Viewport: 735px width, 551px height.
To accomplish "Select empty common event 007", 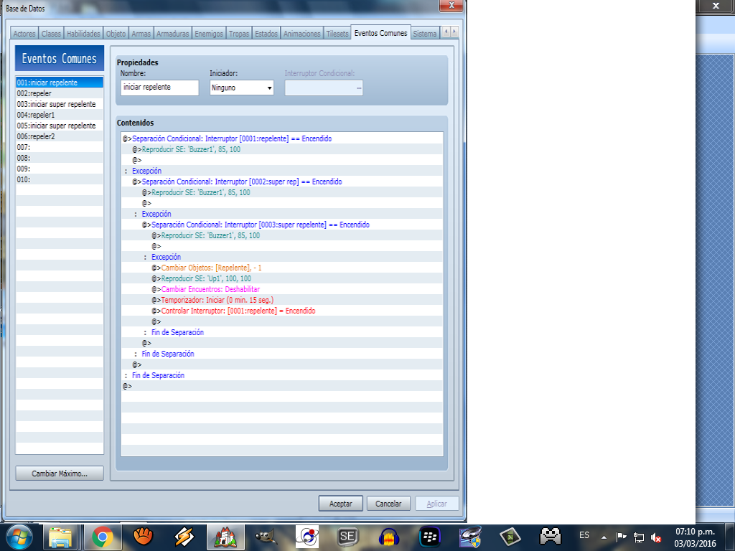I will pos(60,147).
